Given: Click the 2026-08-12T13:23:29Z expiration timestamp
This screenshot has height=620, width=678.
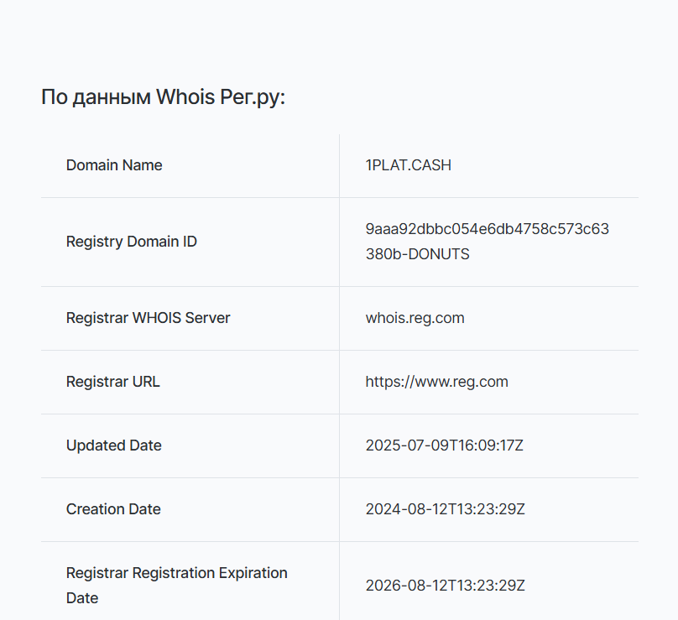Looking at the screenshot, I should 445,586.
